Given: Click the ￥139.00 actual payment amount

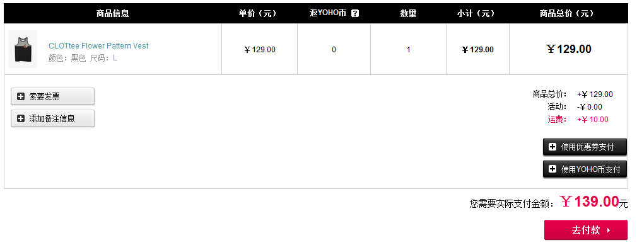Looking at the screenshot, I should coord(589,201).
